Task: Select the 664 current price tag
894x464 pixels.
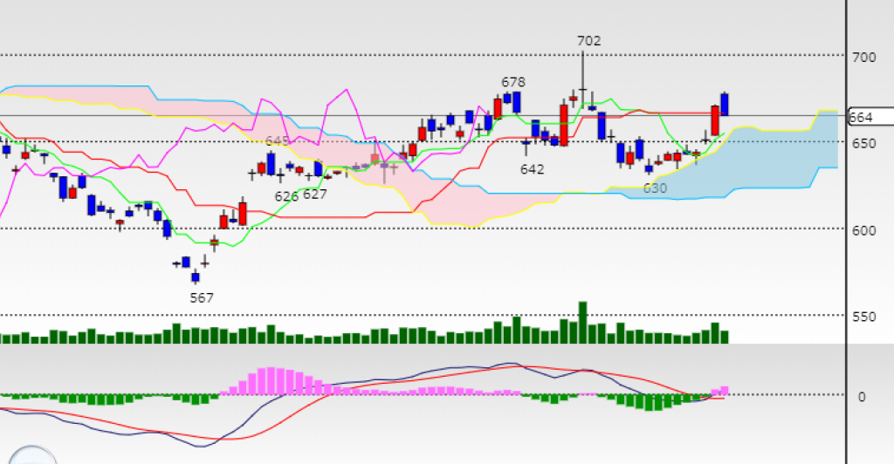Action: point(860,117)
